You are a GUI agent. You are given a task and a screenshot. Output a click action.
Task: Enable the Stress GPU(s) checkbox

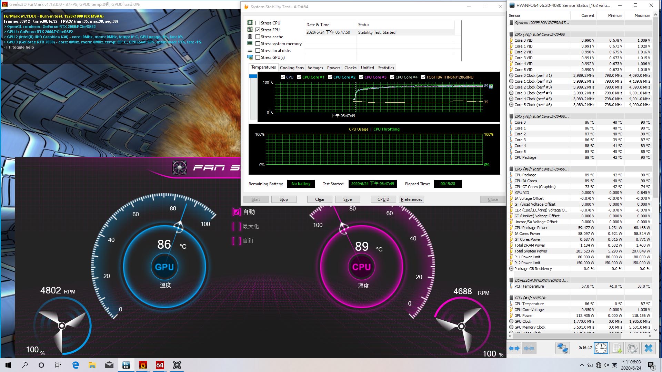(257, 57)
